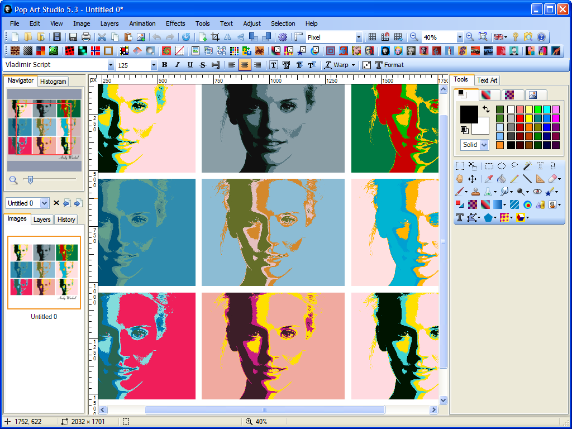
Task: Go to next image arrow button
Action: [x=78, y=203]
